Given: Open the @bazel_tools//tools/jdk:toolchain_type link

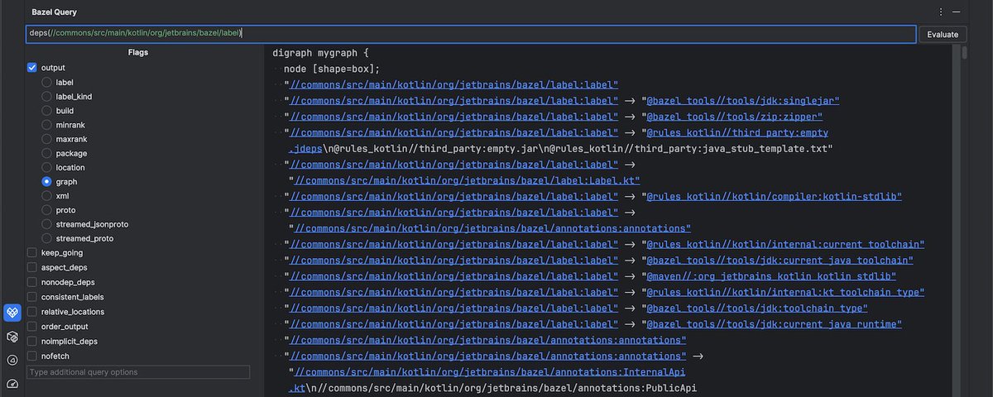Looking at the screenshot, I should [757, 309].
